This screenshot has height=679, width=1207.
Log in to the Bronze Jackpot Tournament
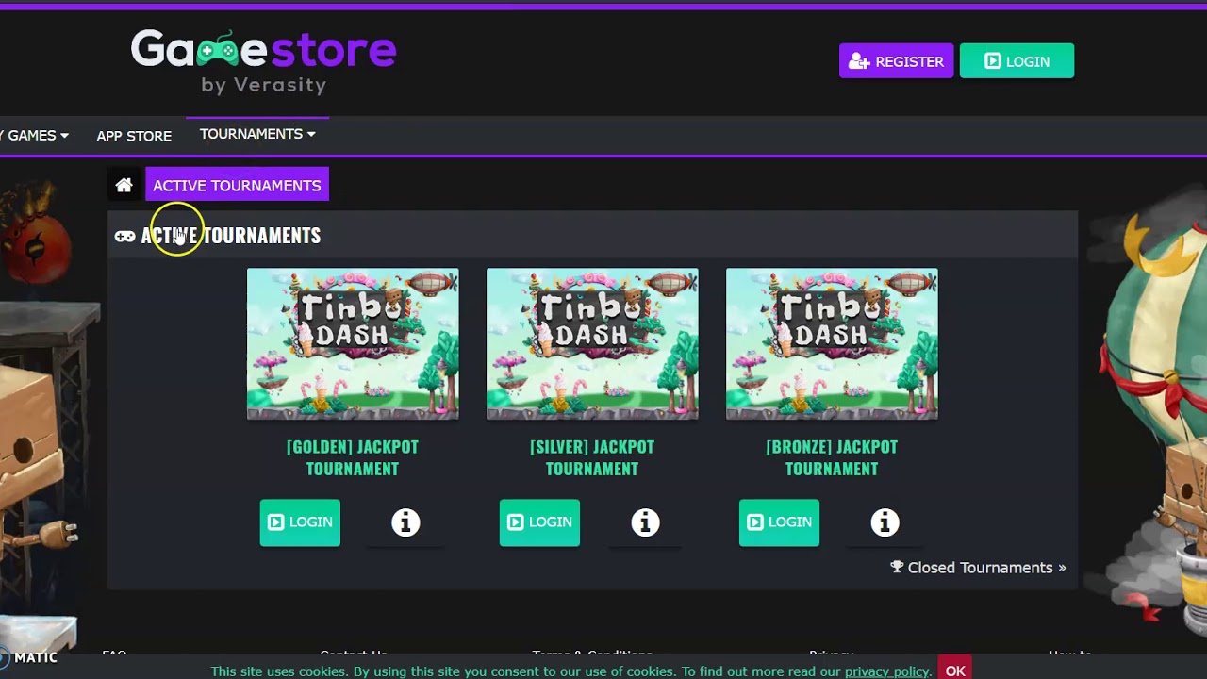tap(779, 522)
